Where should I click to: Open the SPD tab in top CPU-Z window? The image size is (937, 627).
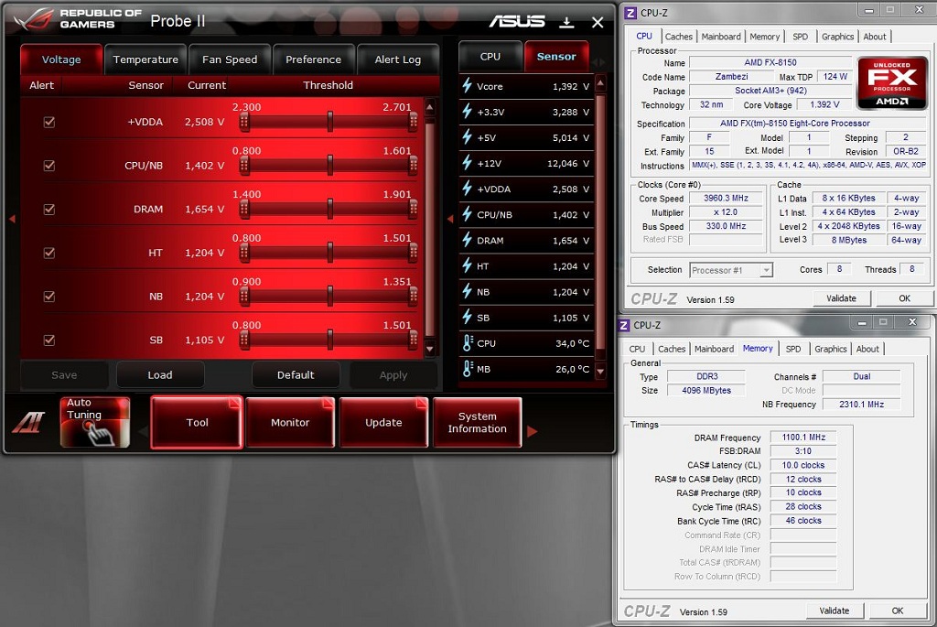pyautogui.click(x=800, y=37)
